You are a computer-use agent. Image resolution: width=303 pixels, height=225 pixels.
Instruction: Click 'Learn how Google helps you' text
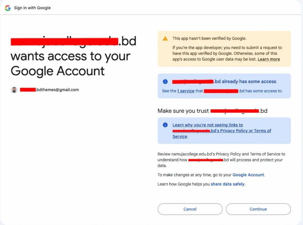(183, 184)
